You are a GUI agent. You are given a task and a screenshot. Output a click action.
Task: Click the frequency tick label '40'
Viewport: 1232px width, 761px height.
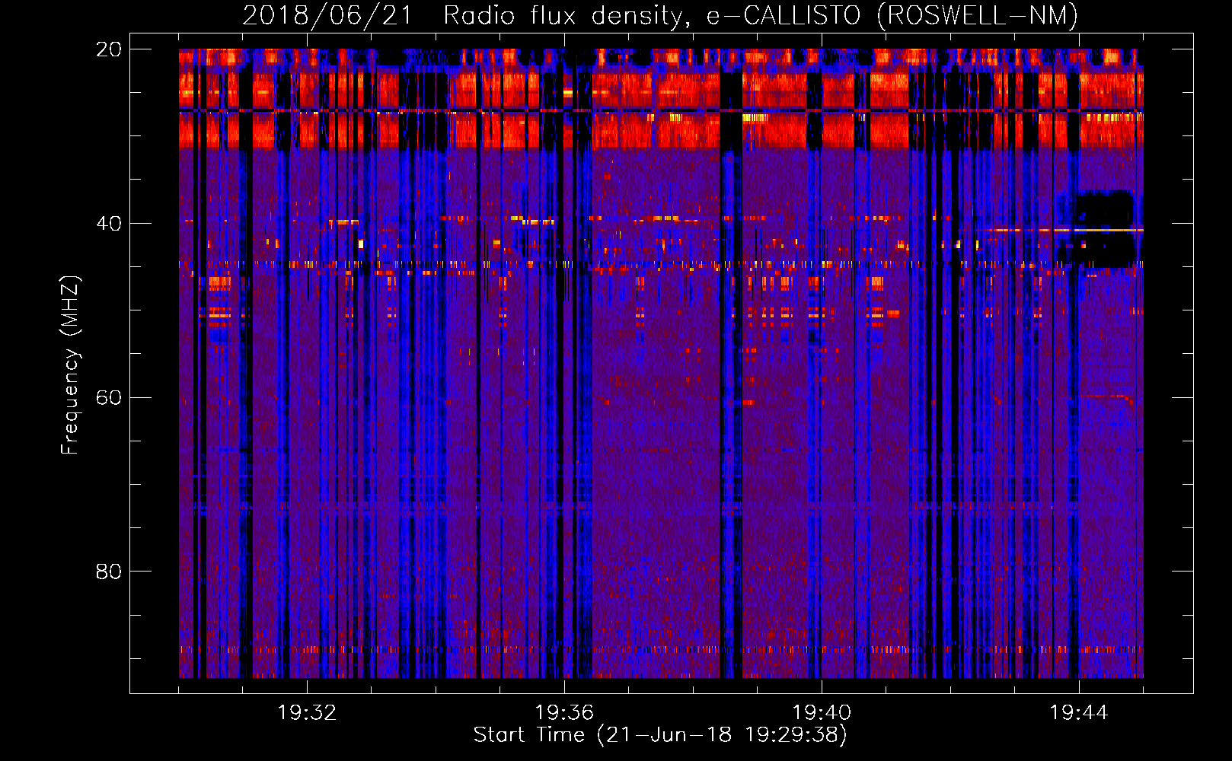[108, 224]
